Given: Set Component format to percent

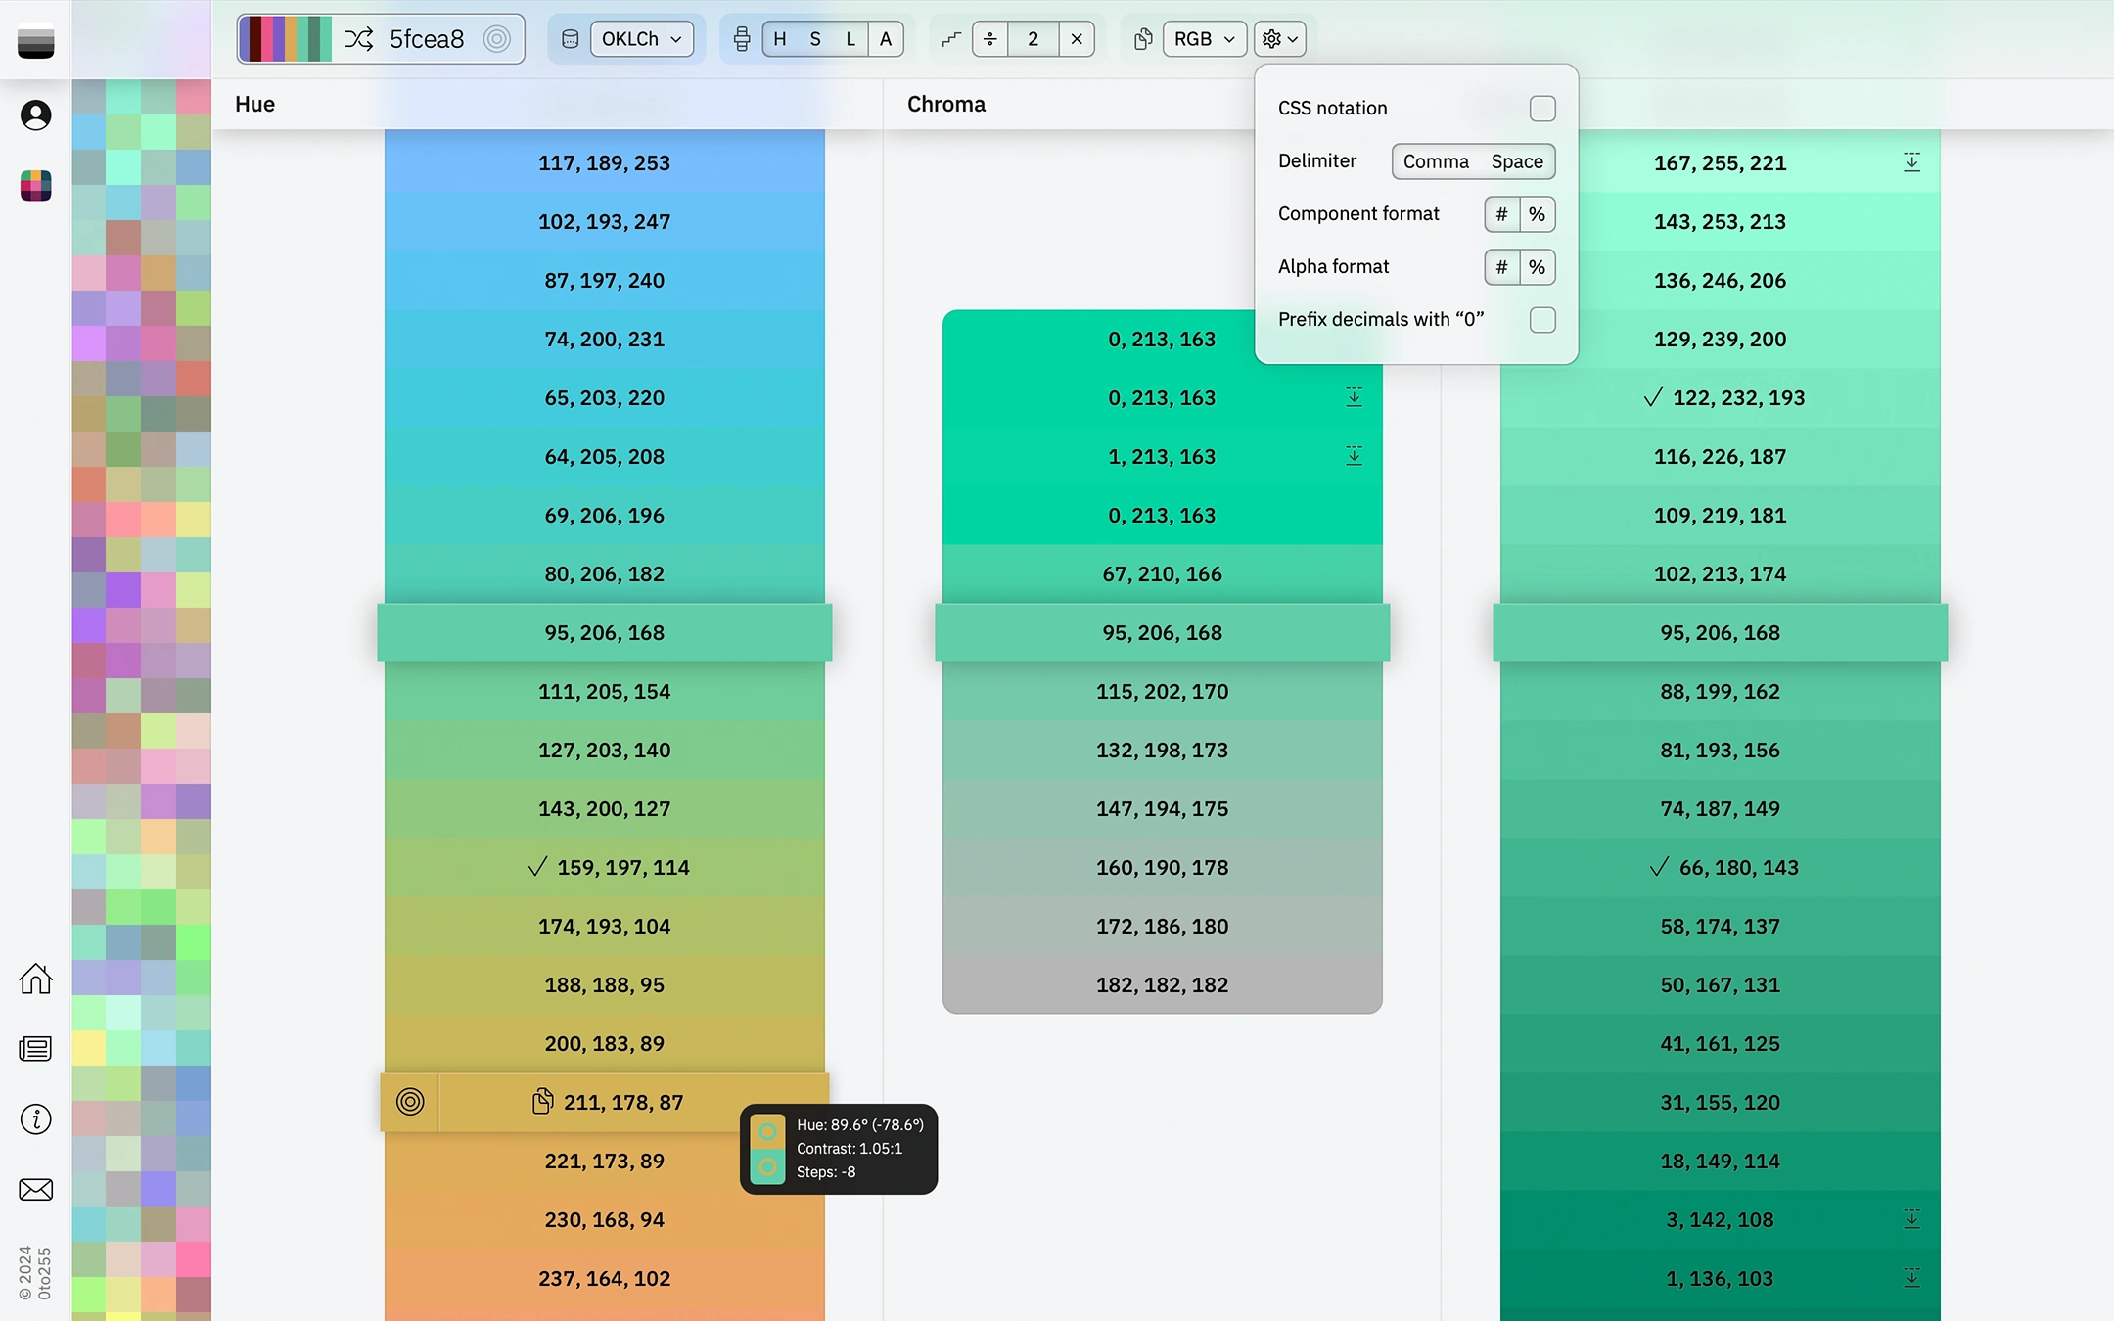Looking at the screenshot, I should click(1538, 214).
